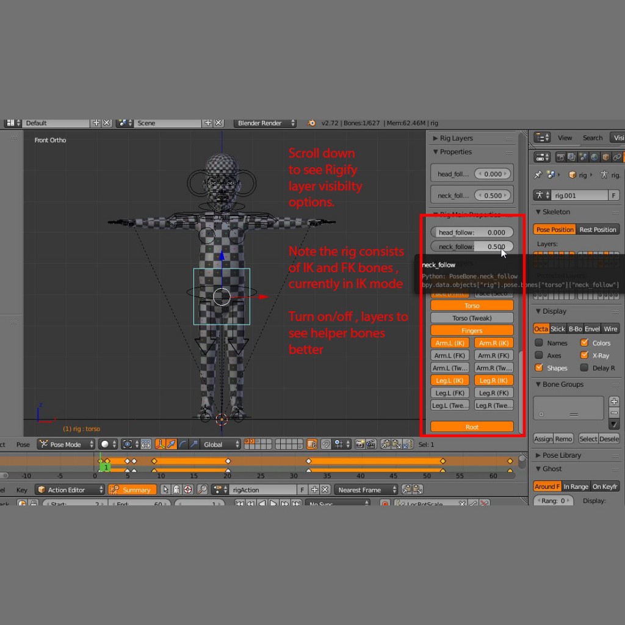Toggle the Torso (Tweak) layer button
Screen dimensions: 625x625
coord(472,318)
